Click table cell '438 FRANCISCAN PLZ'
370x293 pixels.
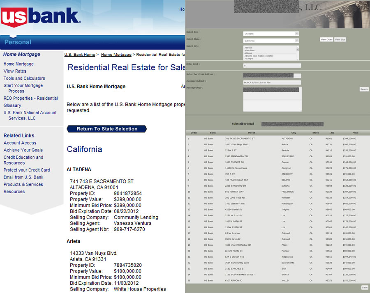tap(236, 180)
